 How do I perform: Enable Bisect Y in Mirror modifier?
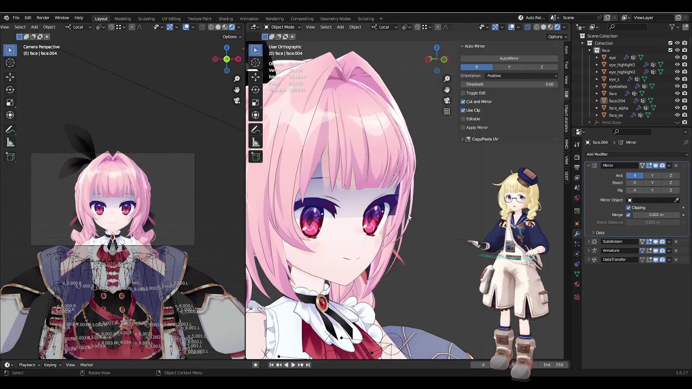point(652,183)
